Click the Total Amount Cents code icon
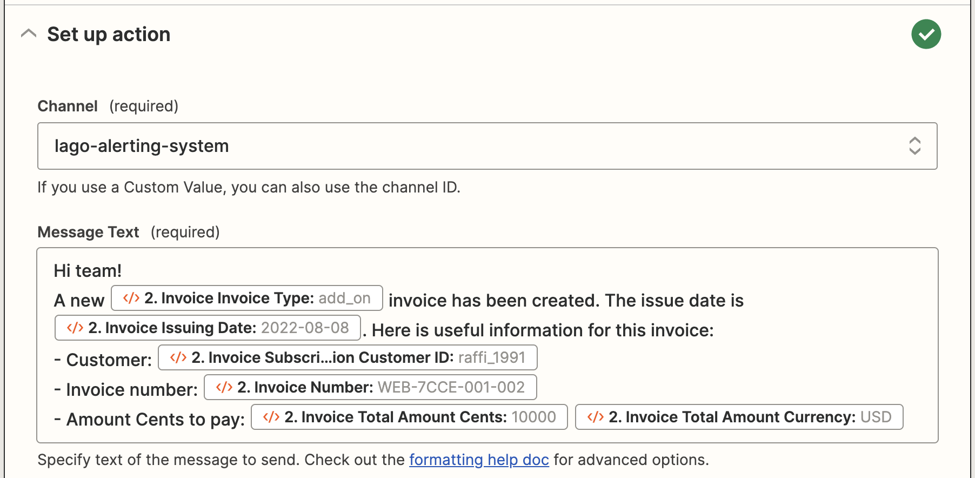Screen dimensions: 975x478 point(271,417)
